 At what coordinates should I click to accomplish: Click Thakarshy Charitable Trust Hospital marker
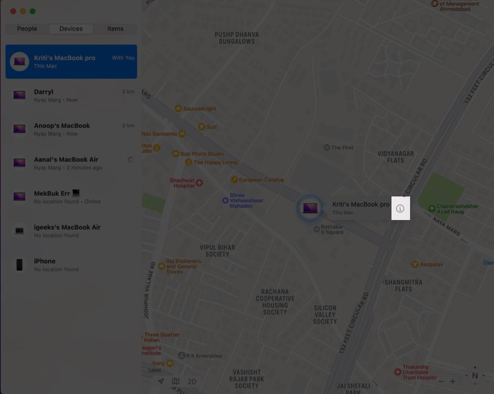398,372
